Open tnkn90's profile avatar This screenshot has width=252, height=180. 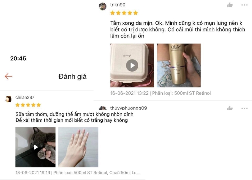pos(103,6)
